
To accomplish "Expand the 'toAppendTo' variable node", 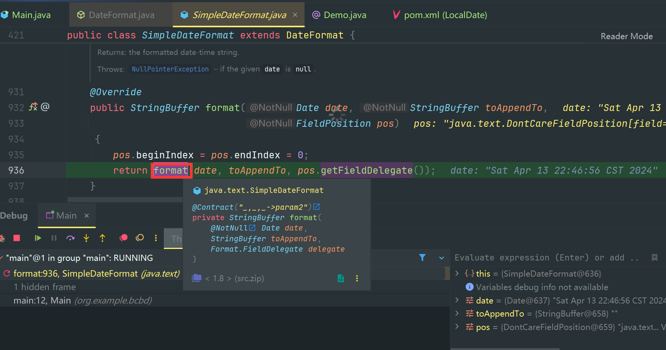I will click(457, 314).
